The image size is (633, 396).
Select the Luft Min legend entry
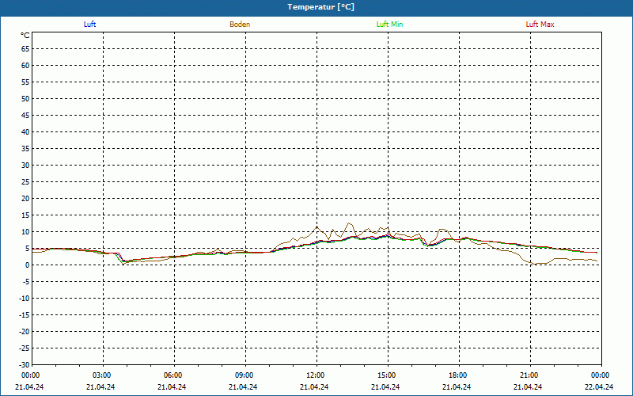[389, 25]
